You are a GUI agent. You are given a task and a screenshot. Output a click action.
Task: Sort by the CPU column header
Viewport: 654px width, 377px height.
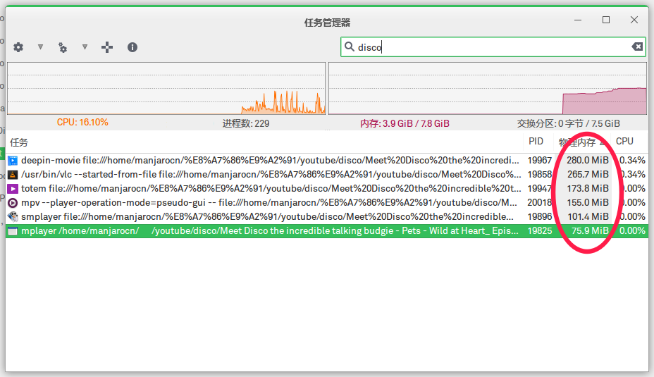629,142
